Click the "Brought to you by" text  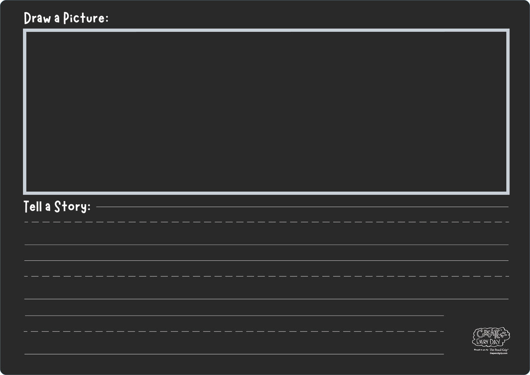tap(480, 350)
